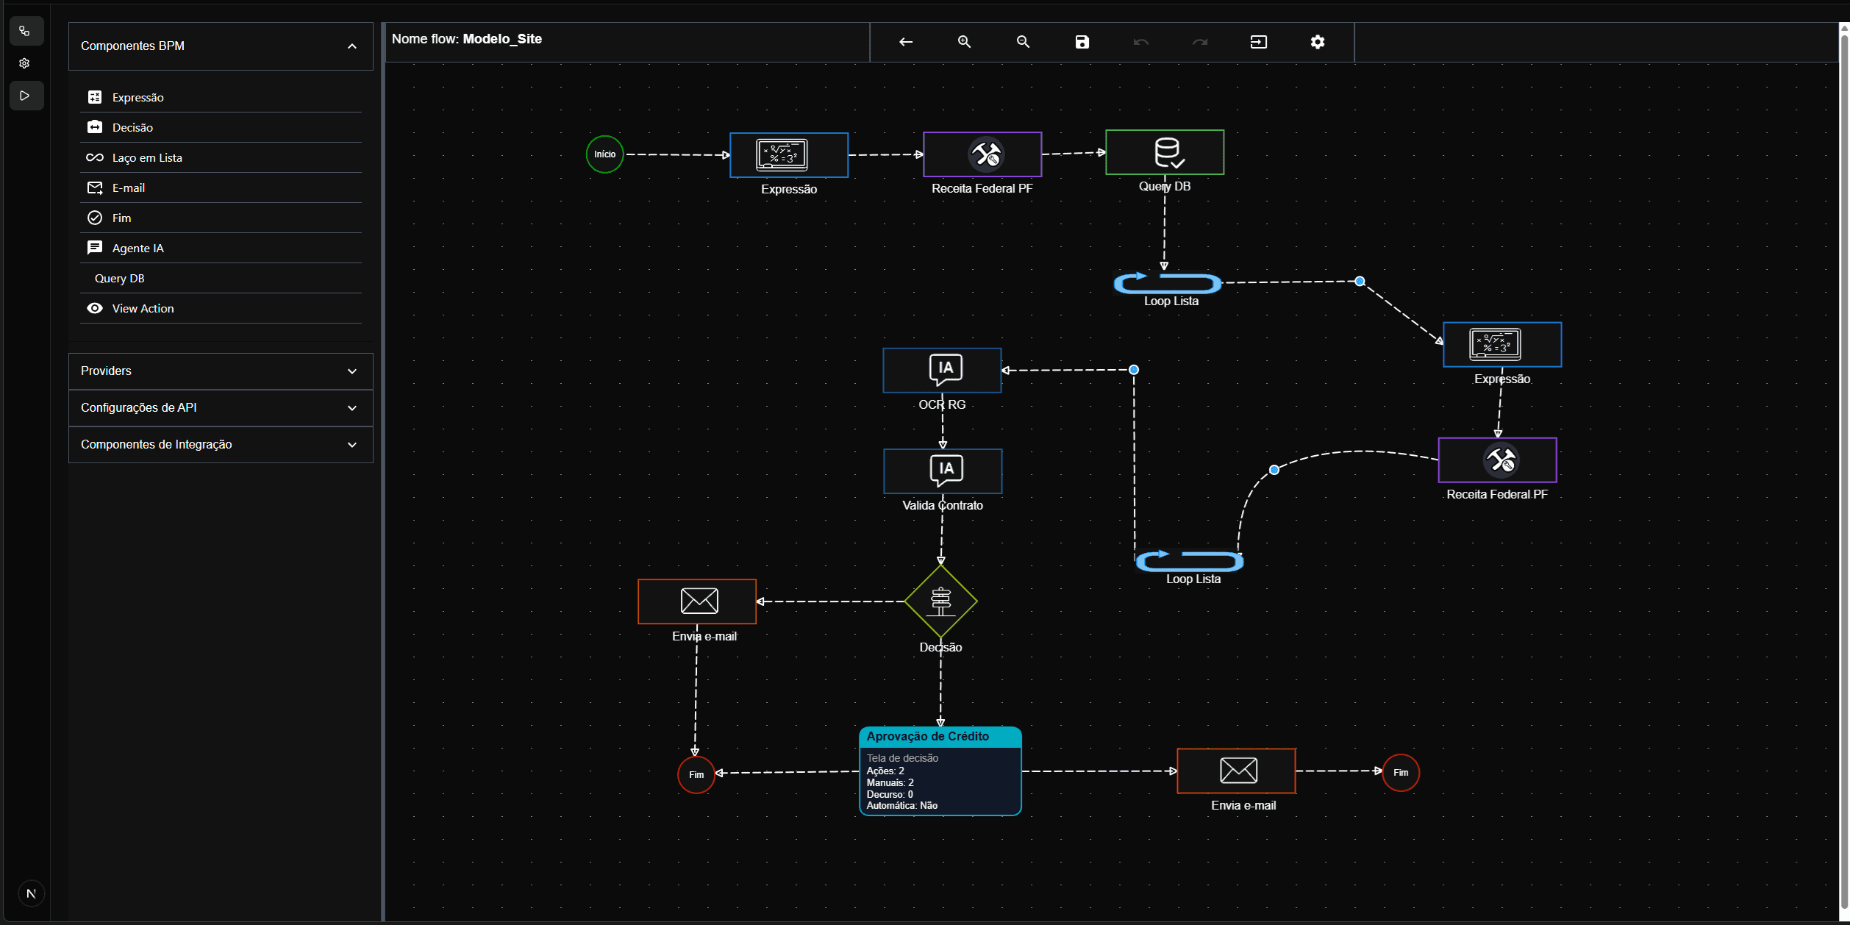Select Query DB from the component list

(120, 278)
